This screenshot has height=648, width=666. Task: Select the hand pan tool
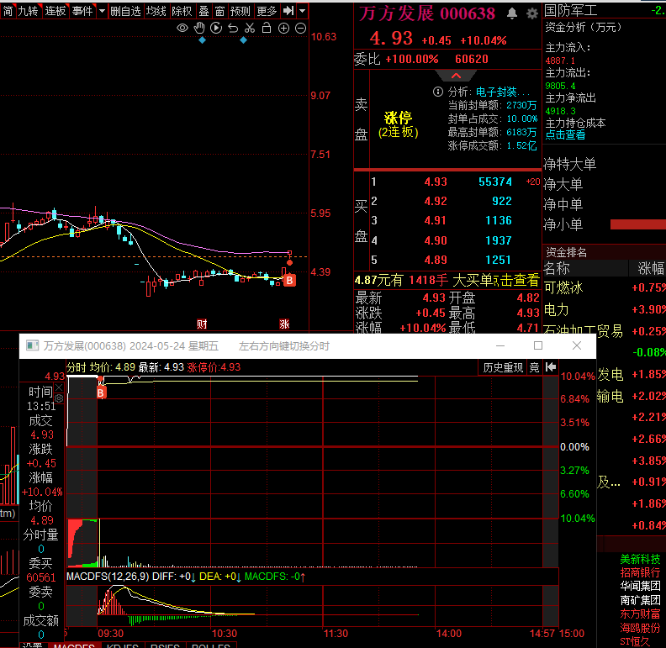point(199,29)
